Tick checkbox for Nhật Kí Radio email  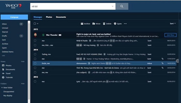[35, 41]
